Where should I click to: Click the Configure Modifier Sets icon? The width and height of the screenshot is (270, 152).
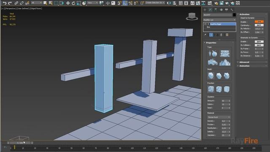coord(227,35)
